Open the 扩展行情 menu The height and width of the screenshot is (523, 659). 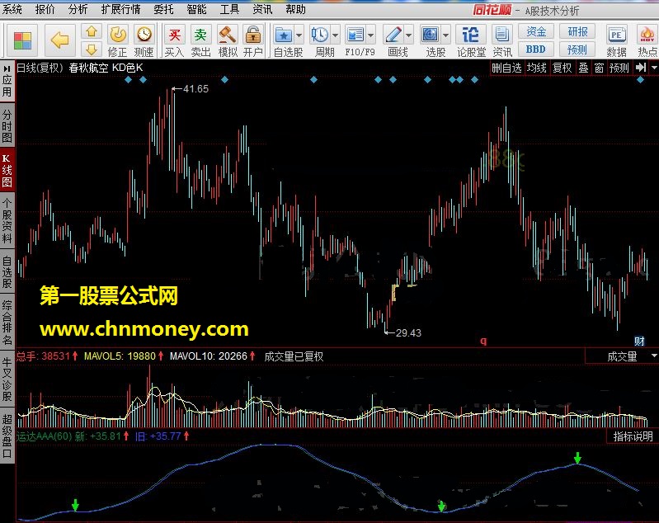pos(121,9)
